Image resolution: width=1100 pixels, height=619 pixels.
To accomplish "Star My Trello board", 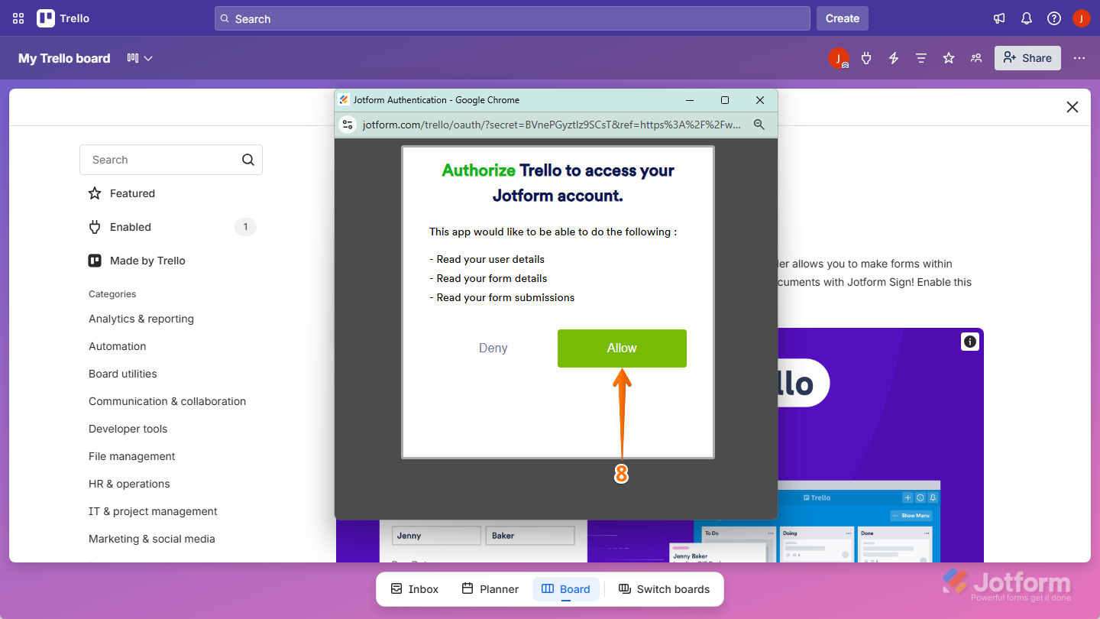I will [x=948, y=57].
